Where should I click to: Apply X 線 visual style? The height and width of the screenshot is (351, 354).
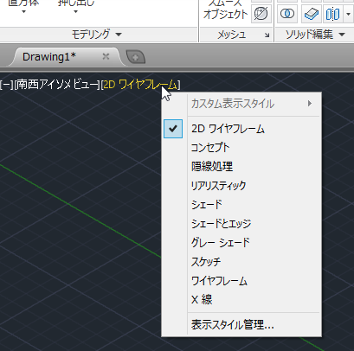pos(241,300)
